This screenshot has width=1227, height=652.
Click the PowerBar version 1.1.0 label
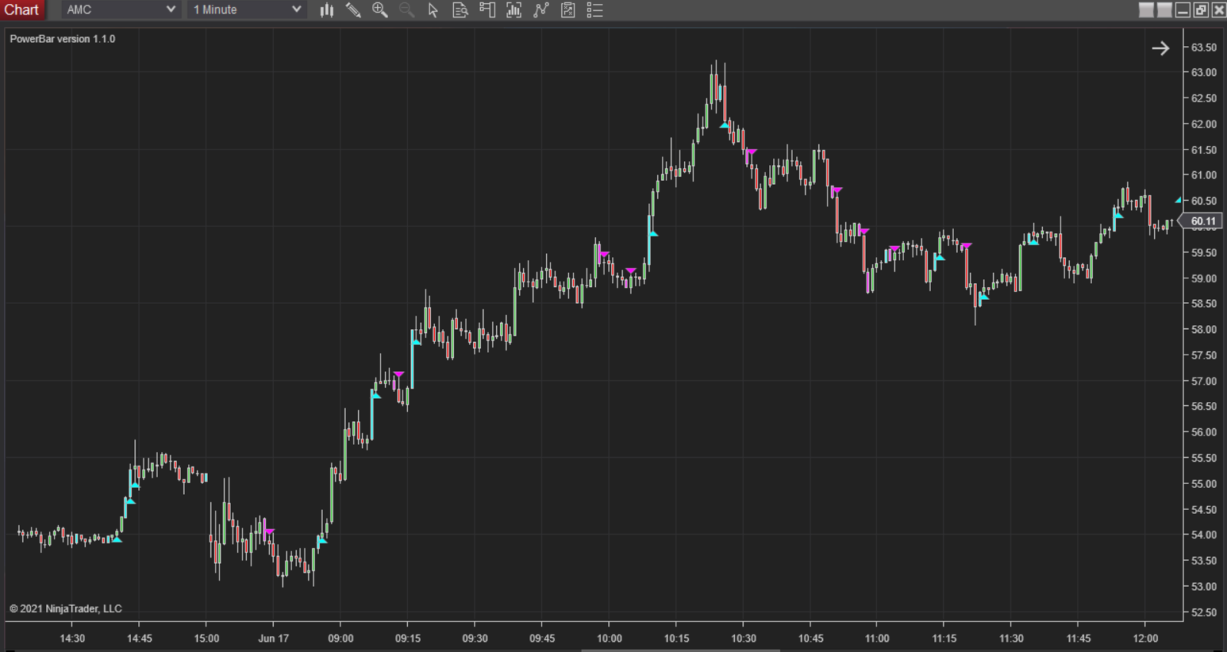coord(62,39)
